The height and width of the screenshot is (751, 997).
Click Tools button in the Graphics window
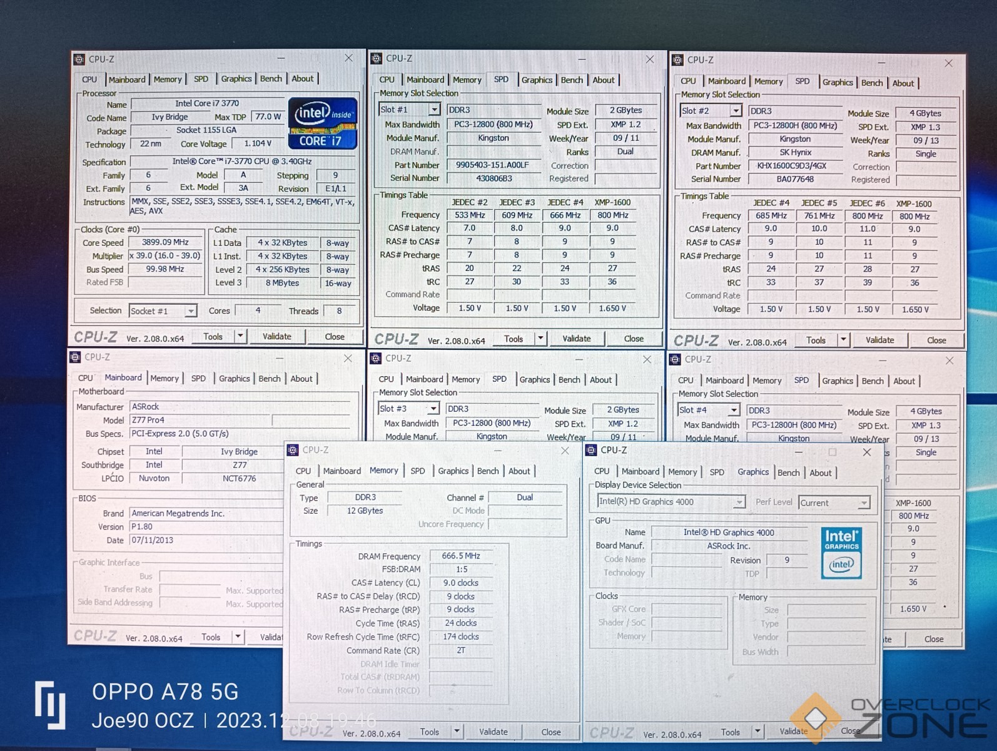click(x=731, y=732)
